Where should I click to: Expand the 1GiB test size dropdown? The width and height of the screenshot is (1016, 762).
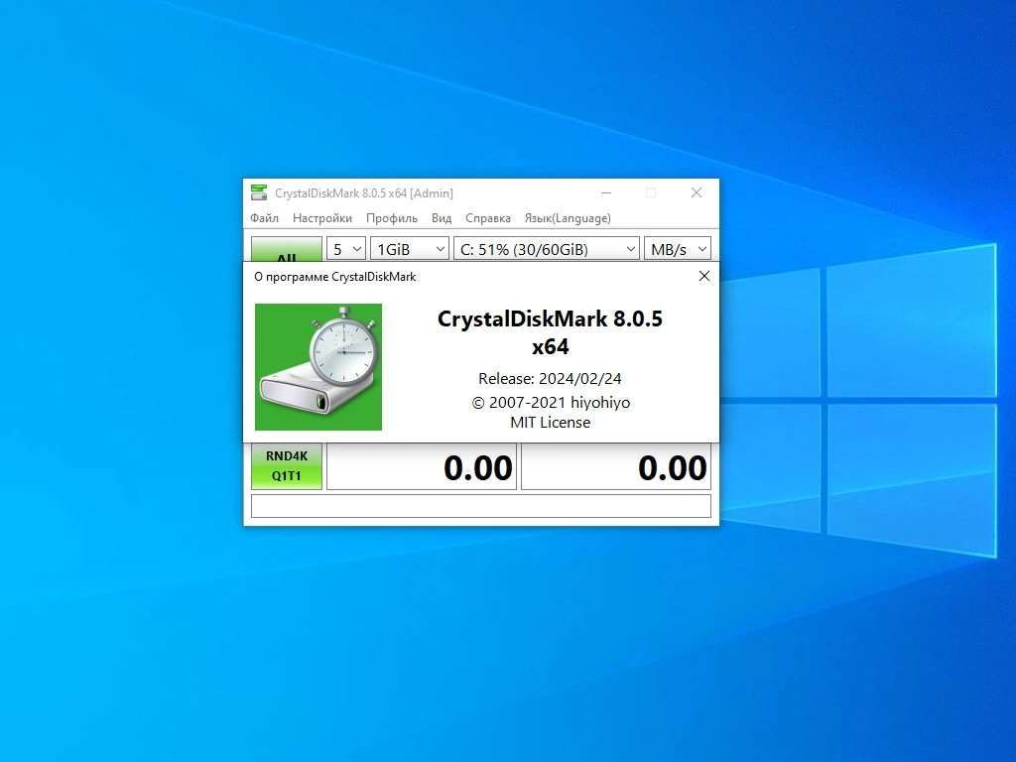coord(410,249)
